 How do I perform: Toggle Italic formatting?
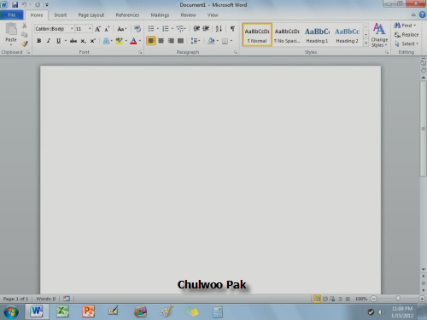coord(49,41)
